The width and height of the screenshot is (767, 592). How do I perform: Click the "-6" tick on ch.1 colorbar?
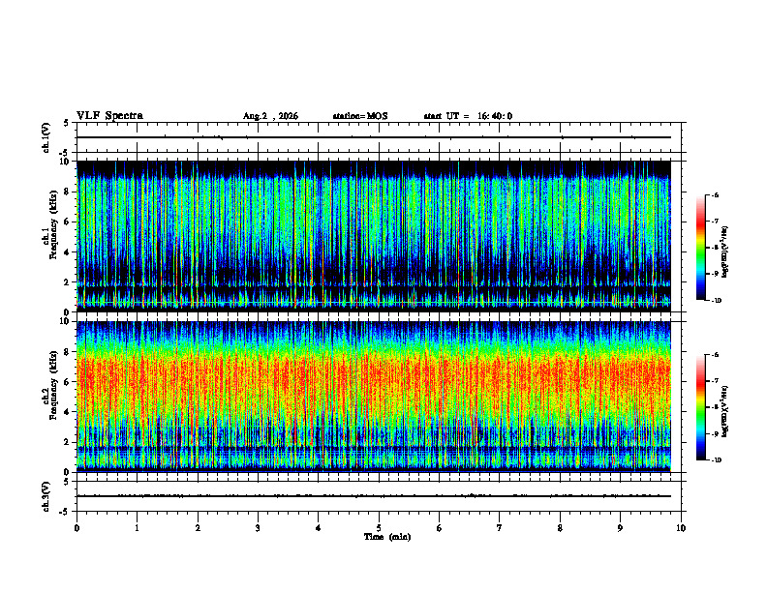(715, 194)
